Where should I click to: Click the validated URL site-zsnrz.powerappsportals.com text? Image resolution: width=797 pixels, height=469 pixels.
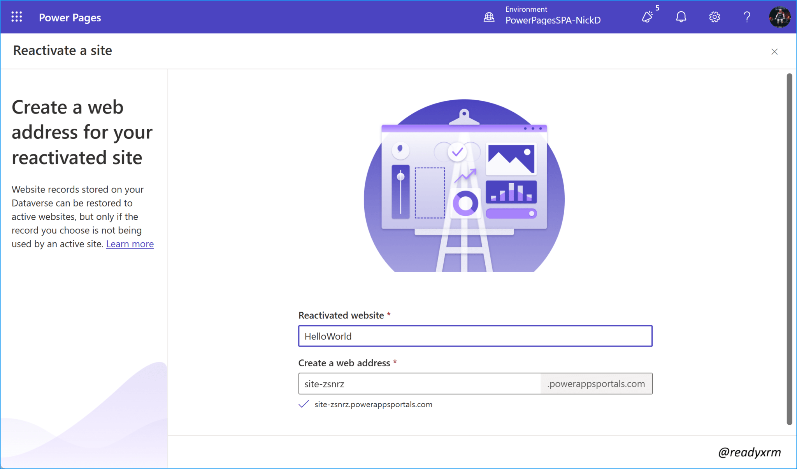click(373, 404)
